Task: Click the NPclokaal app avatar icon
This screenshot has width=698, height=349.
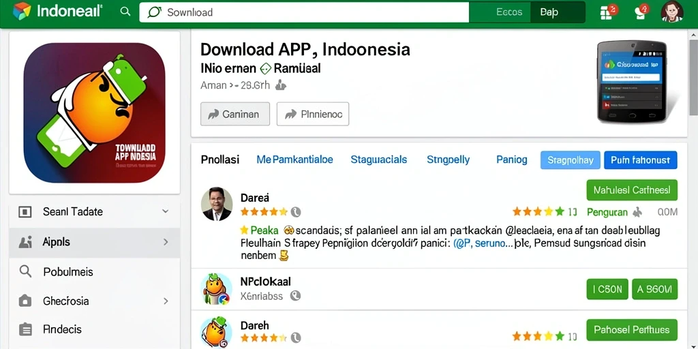Action: pyautogui.click(x=216, y=289)
